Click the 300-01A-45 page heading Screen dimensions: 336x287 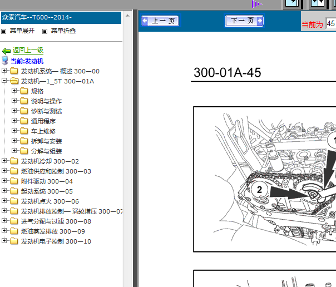(228, 72)
